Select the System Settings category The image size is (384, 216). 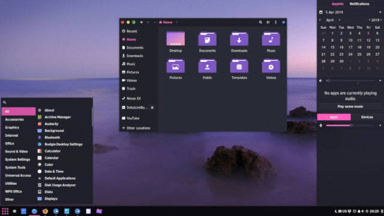19,160
